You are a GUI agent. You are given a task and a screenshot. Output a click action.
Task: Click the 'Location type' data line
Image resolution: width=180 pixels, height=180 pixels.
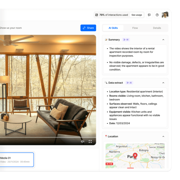[136, 91]
